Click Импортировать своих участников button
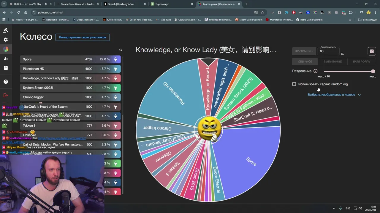 tap(83, 38)
